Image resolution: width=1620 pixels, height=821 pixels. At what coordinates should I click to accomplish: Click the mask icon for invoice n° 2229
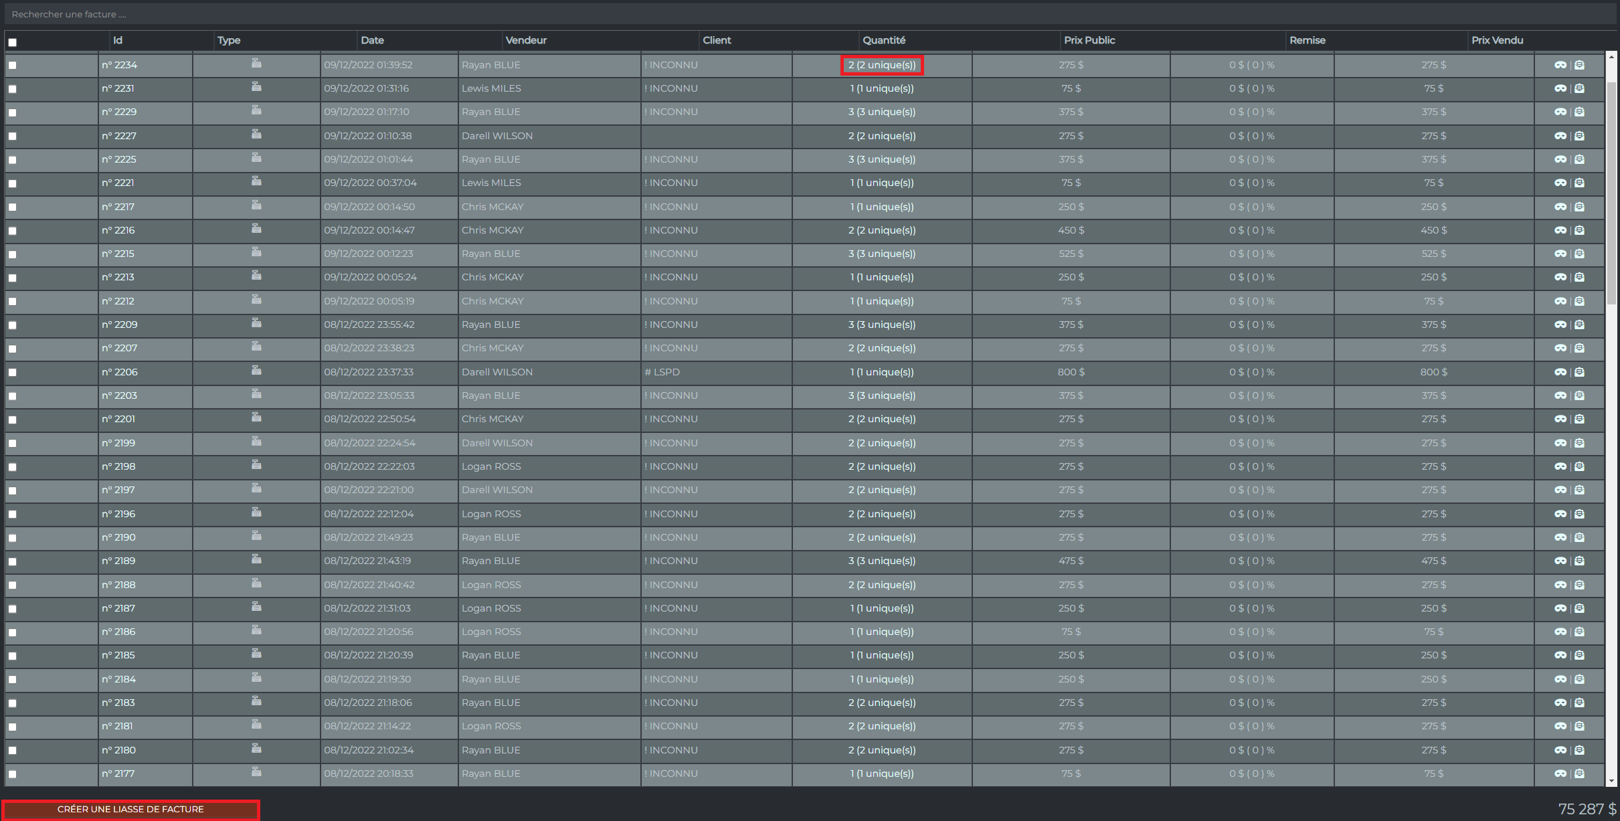(x=1560, y=112)
